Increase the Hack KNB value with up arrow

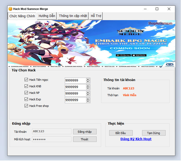[x=88, y=86]
